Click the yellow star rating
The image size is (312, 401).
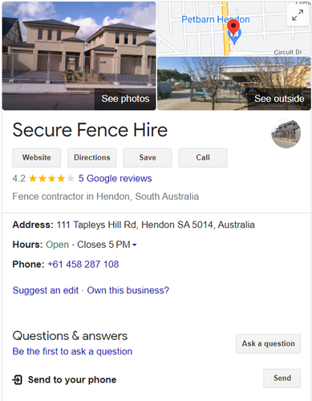(x=51, y=178)
